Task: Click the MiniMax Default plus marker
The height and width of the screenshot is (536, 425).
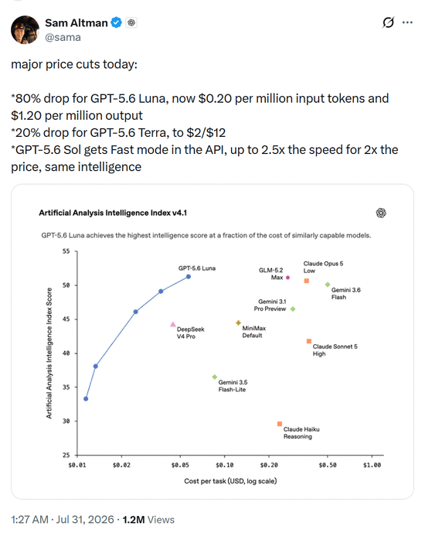Action: tap(239, 323)
